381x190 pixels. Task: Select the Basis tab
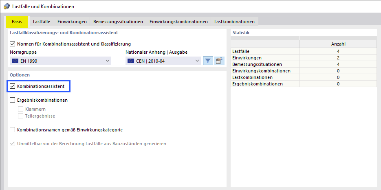(x=17, y=22)
